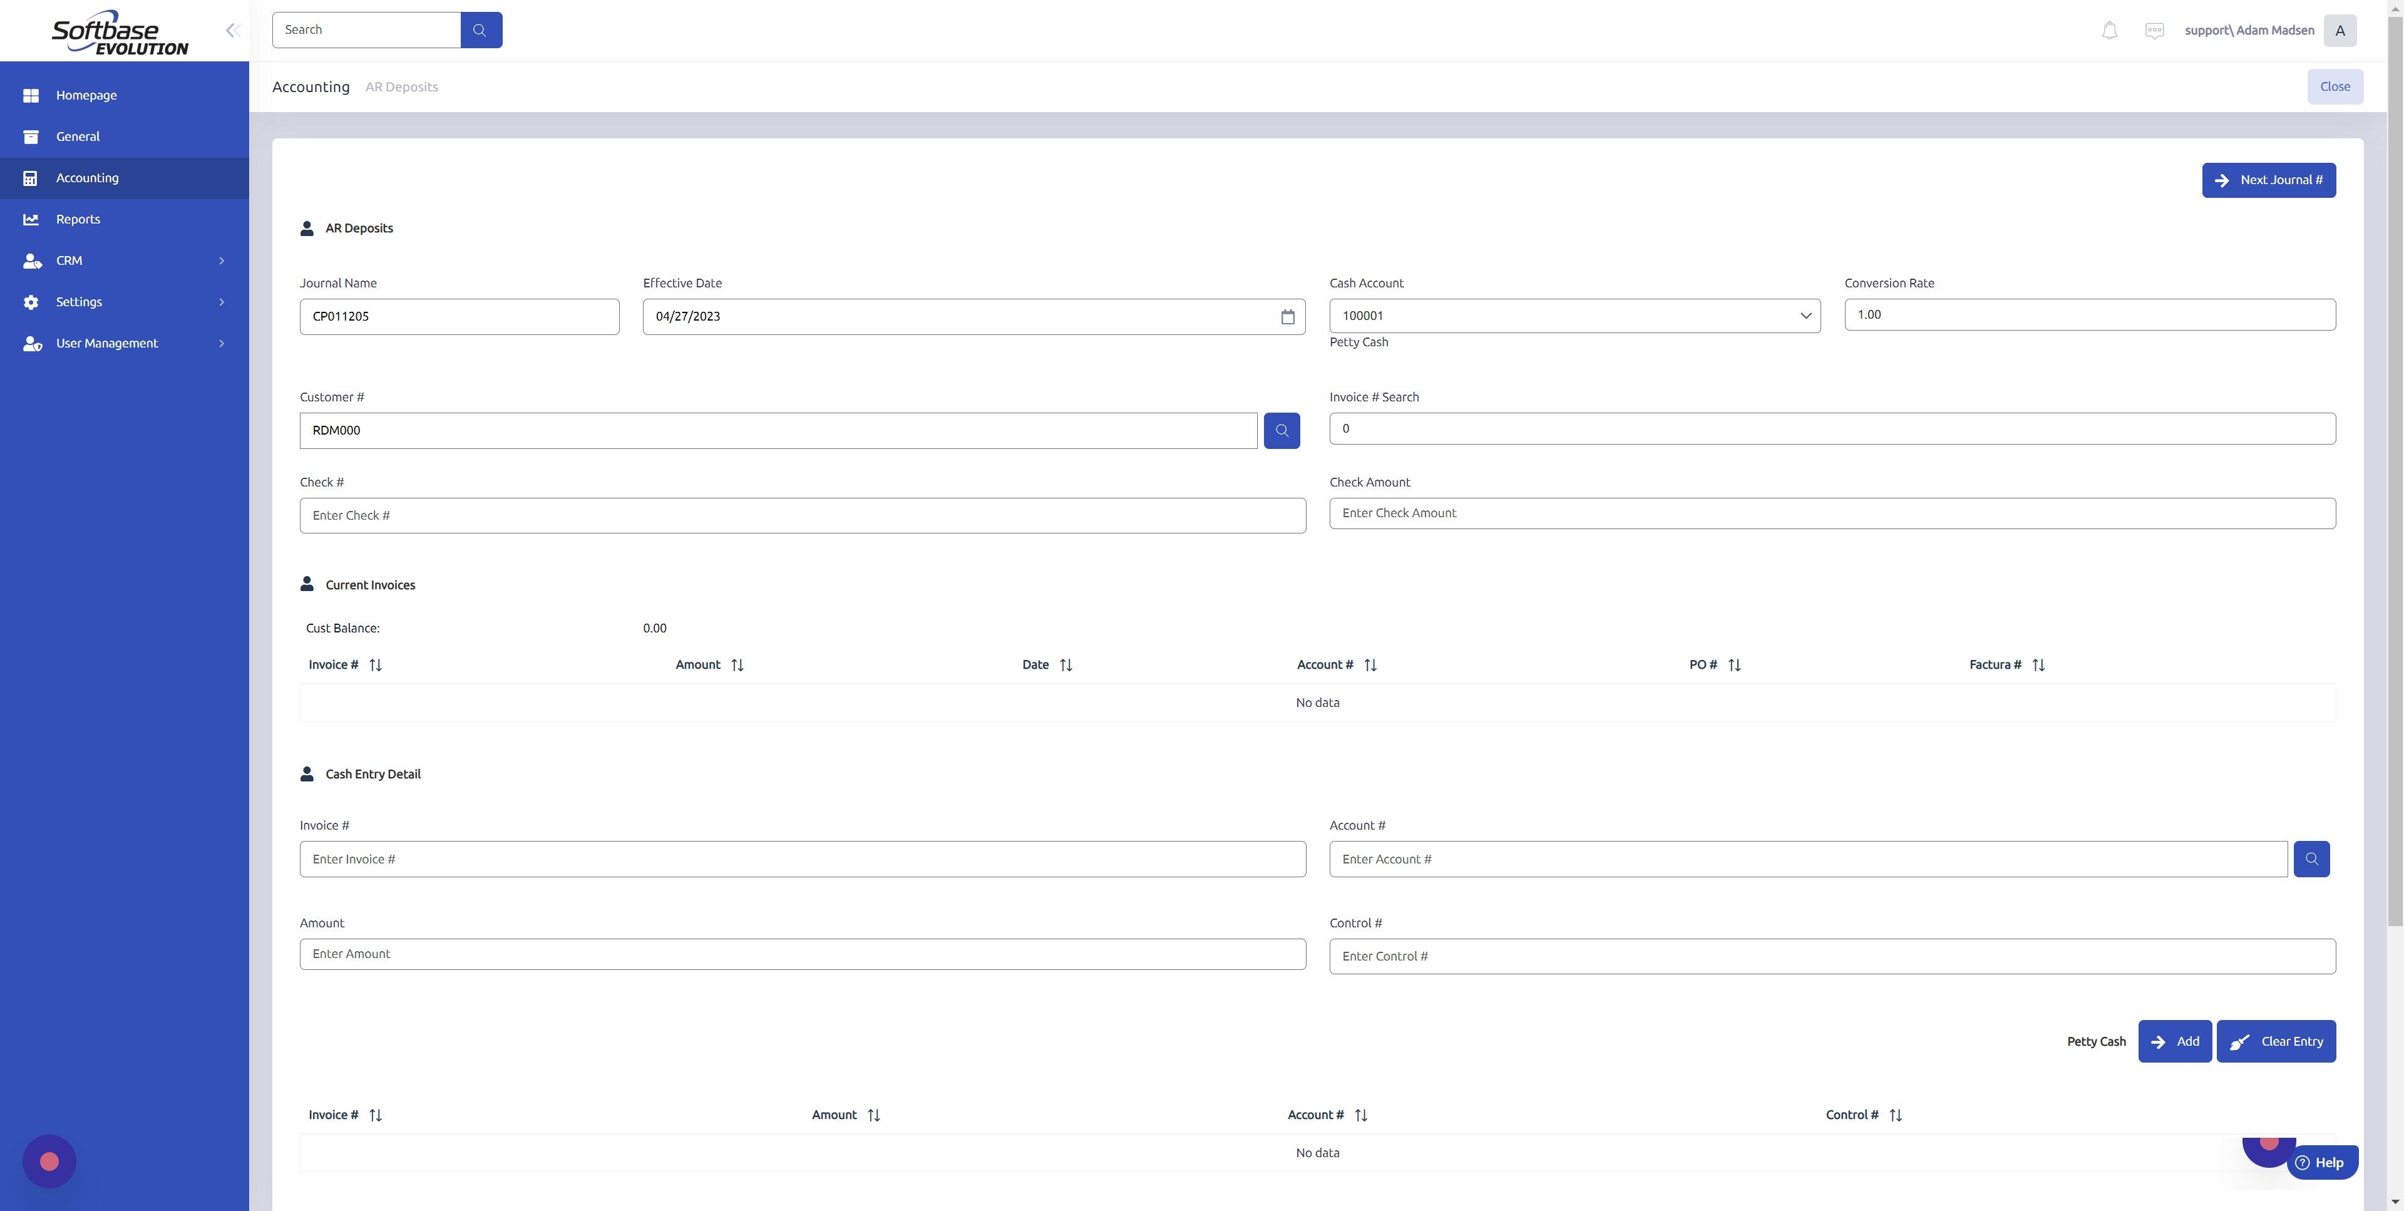2404x1211 pixels.
Task: Click the Conversion Rate field
Action: click(x=2090, y=315)
